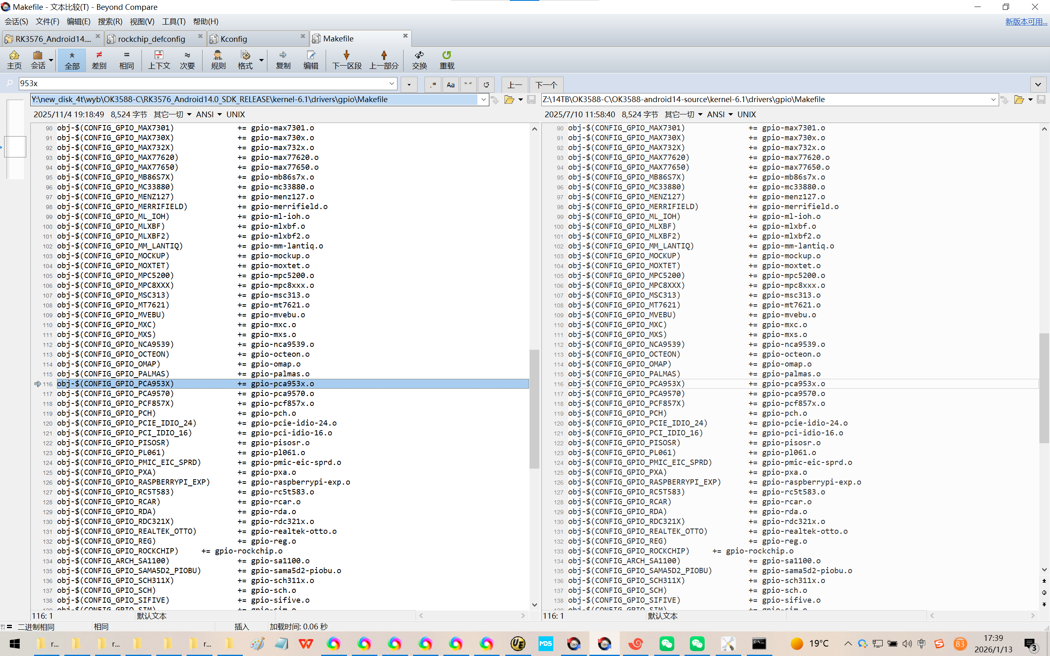Toggle regular expression search option
1050x656 pixels.
[x=433, y=84]
